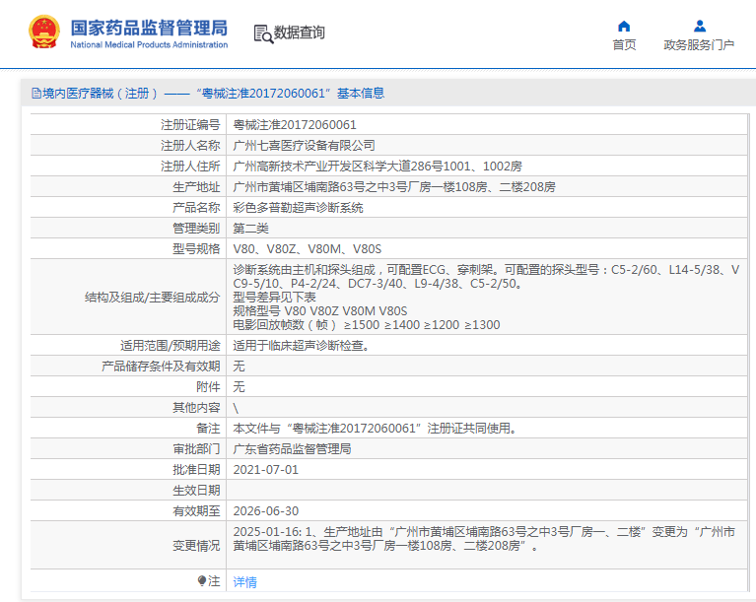Click the lightbulb icon beside 注
Screen dimensions: 756x602
(202, 581)
